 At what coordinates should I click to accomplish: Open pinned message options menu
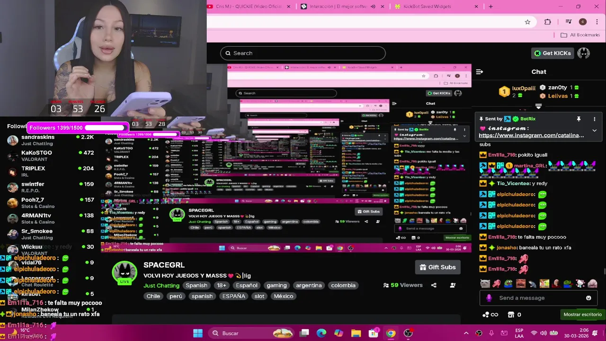click(594, 119)
